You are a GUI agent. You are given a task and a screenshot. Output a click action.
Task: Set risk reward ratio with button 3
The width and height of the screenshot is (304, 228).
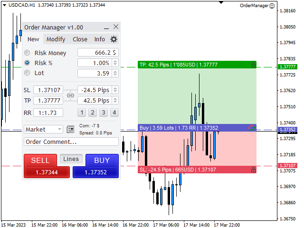[x=104, y=113]
